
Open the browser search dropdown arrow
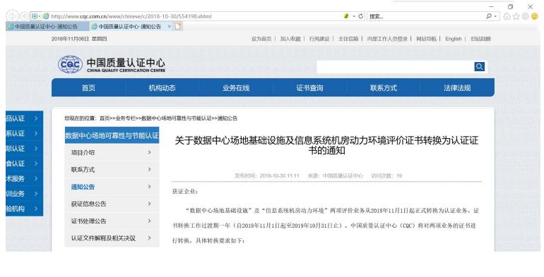pyautogui.click(x=495, y=16)
